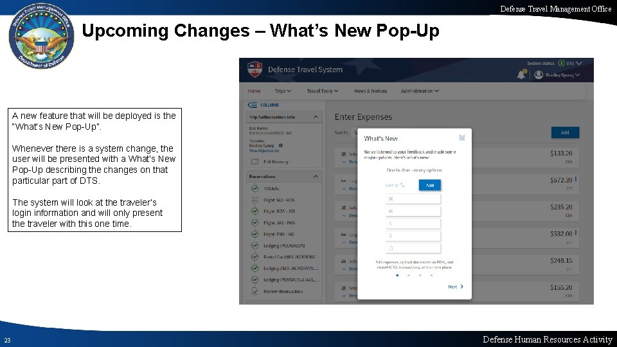Select the first pagination dot in pop-up
This screenshot has height=347, width=617.
tap(397, 276)
